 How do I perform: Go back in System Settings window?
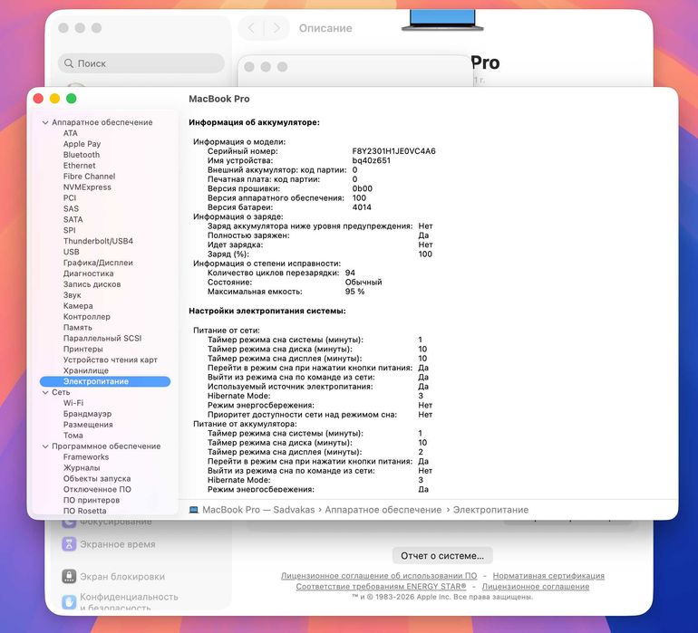pos(251,28)
